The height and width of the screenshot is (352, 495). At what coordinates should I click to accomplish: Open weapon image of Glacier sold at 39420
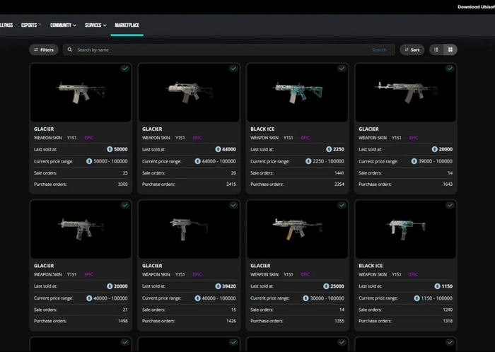[189, 229]
